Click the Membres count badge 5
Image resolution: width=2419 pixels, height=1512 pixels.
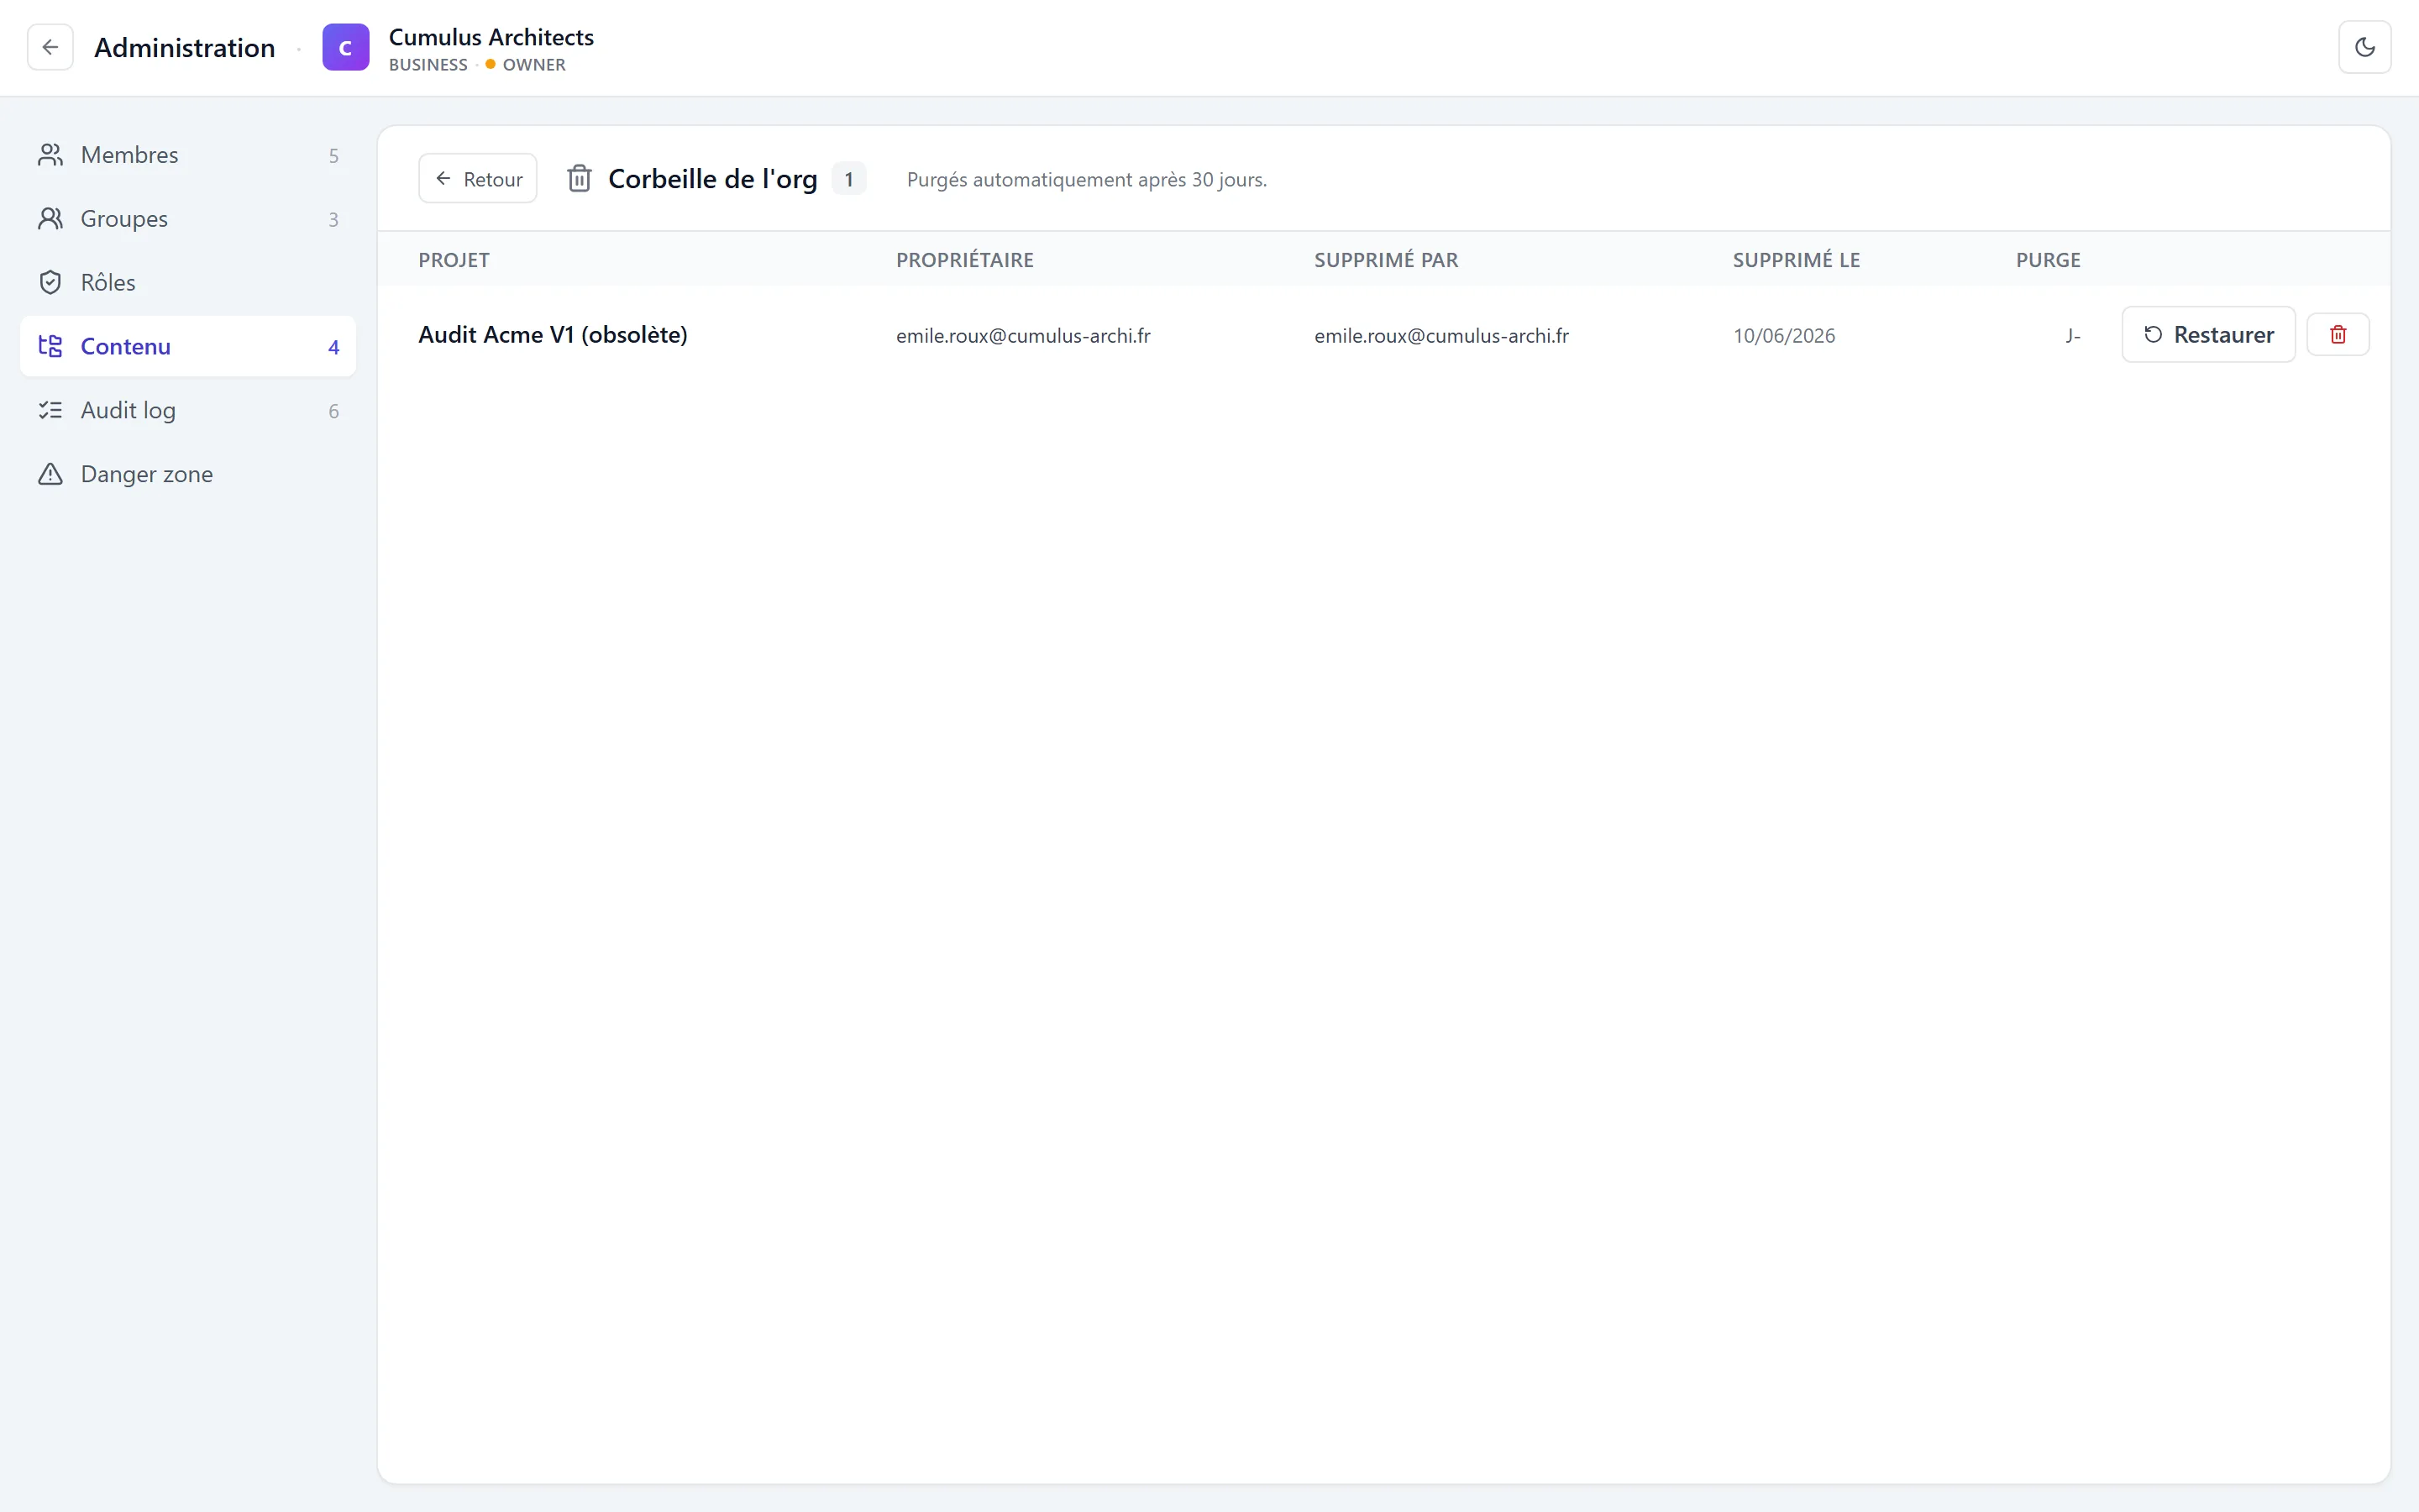point(333,156)
